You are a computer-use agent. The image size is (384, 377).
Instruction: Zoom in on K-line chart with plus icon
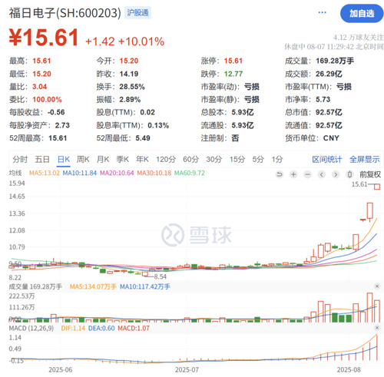[x=293, y=175]
